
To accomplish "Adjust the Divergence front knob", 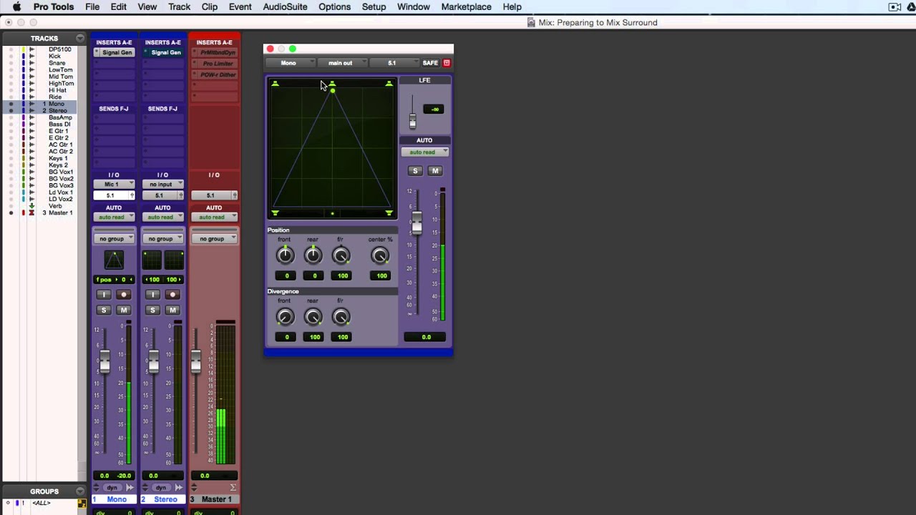I will point(285,317).
